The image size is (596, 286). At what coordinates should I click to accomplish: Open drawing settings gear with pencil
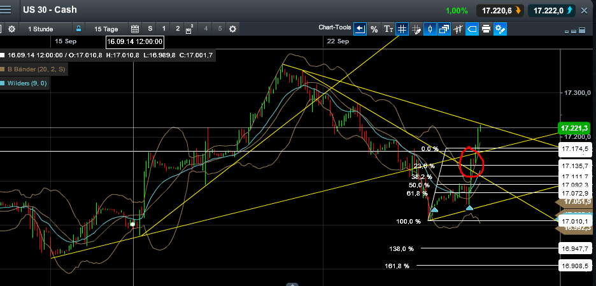500,29
